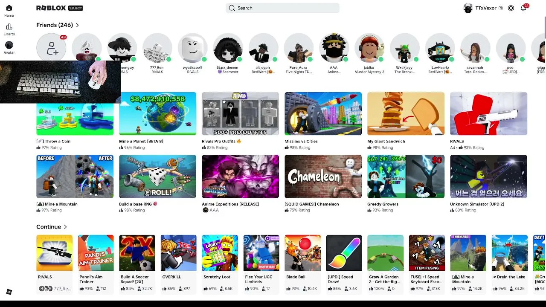Viewport: 546px width, 307px height.
Task: Open Anime Expeditions [RELEASE] thumbnail
Action: (x=240, y=177)
